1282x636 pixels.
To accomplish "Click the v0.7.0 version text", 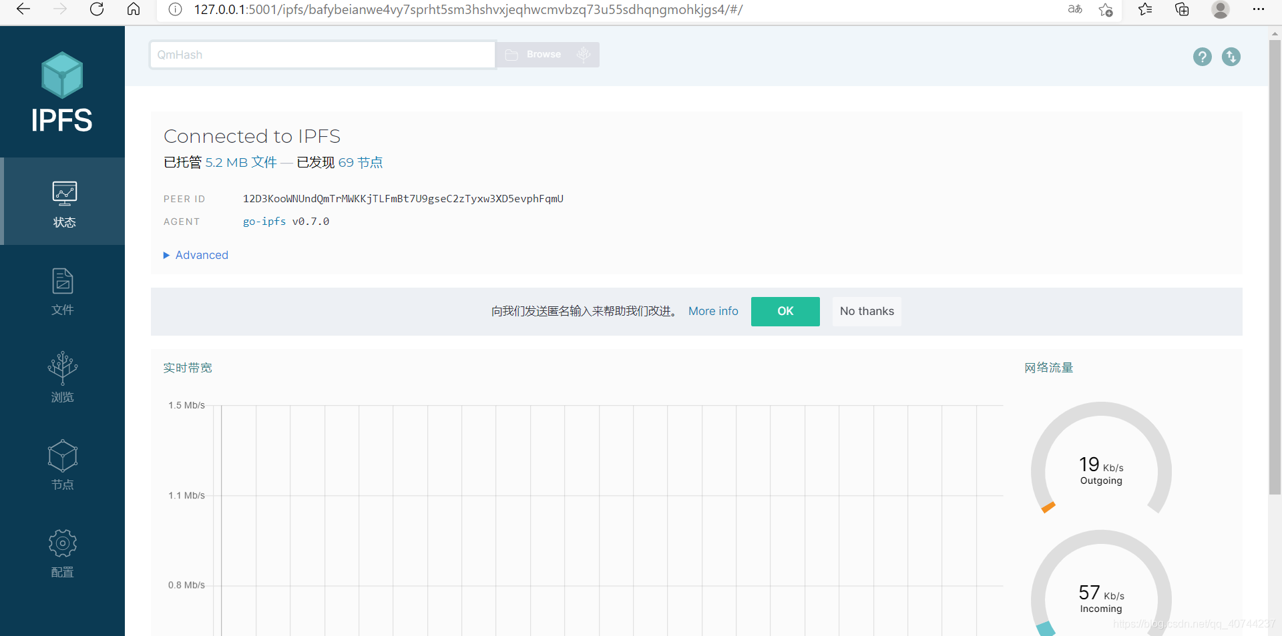I will click(x=310, y=222).
